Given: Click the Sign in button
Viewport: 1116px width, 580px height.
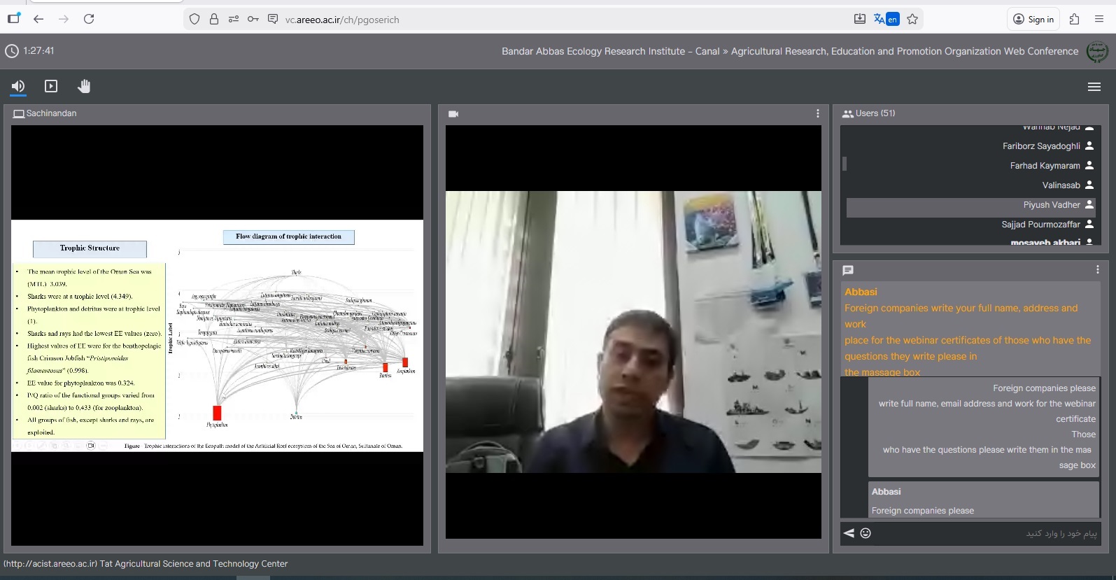Looking at the screenshot, I should (1033, 19).
